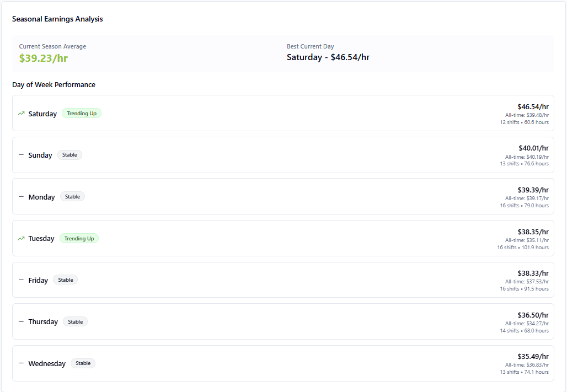Open the Best Current Day Saturday entry

click(x=328, y=57)
